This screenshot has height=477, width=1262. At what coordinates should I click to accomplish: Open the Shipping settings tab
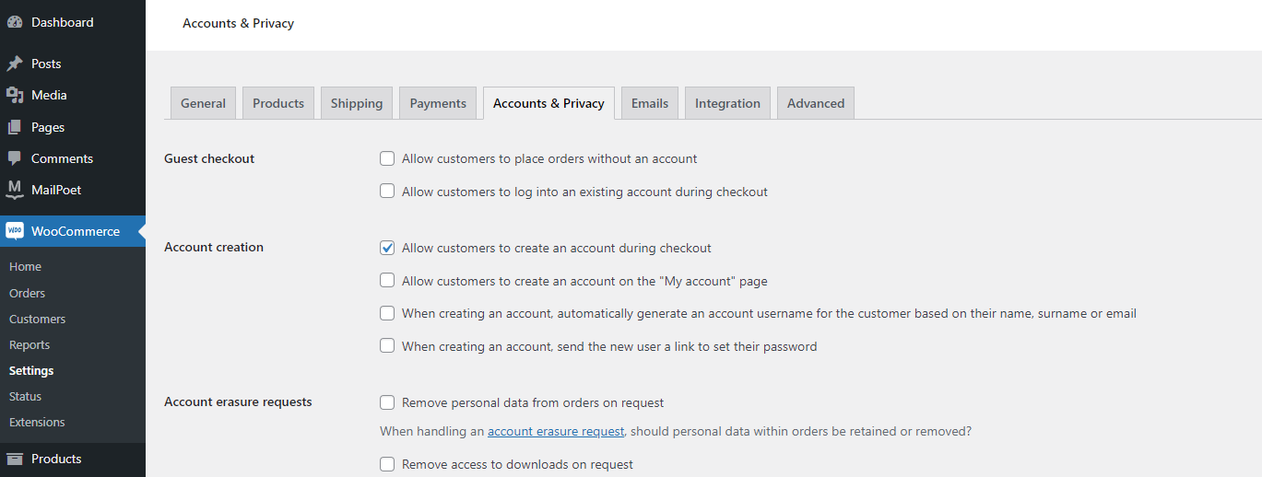click(357, 103)
